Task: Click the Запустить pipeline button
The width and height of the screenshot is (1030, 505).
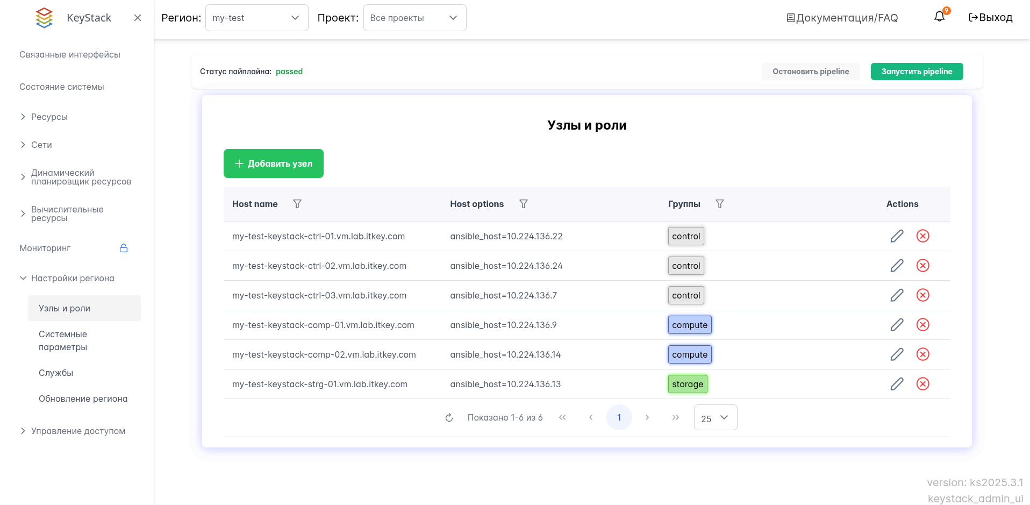Action: point(917,72)
